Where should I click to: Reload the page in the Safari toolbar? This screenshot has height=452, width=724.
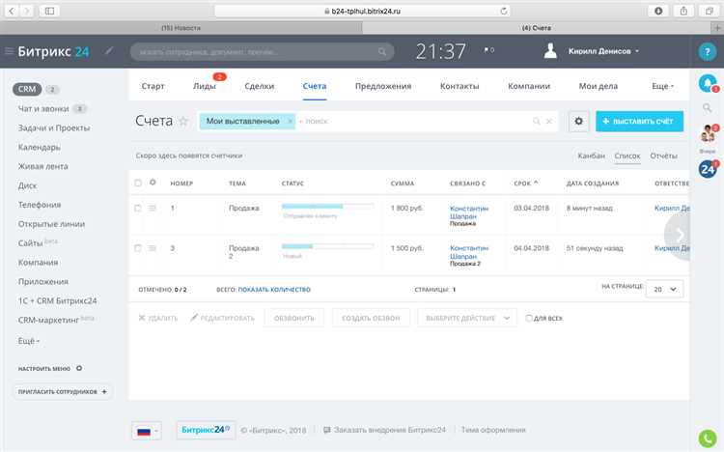(504, 11)
